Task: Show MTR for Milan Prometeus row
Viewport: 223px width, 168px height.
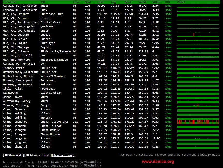Action: point(168,89)
